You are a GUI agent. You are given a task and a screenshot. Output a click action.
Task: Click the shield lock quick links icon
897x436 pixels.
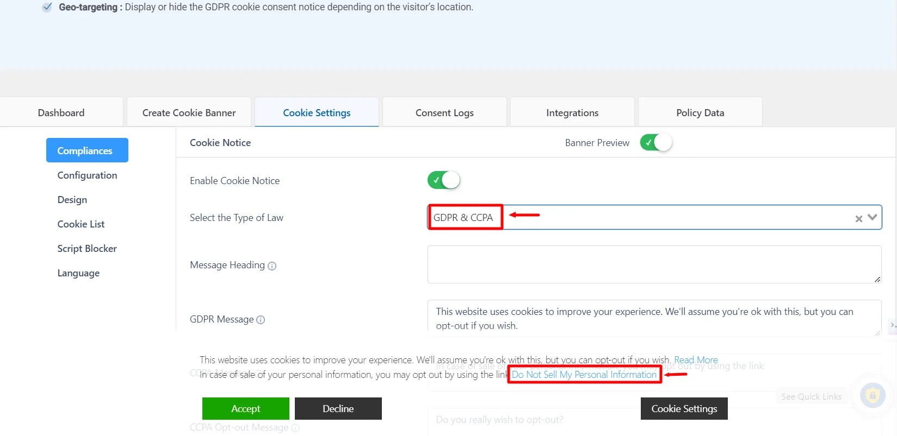(x=873, y=395)
